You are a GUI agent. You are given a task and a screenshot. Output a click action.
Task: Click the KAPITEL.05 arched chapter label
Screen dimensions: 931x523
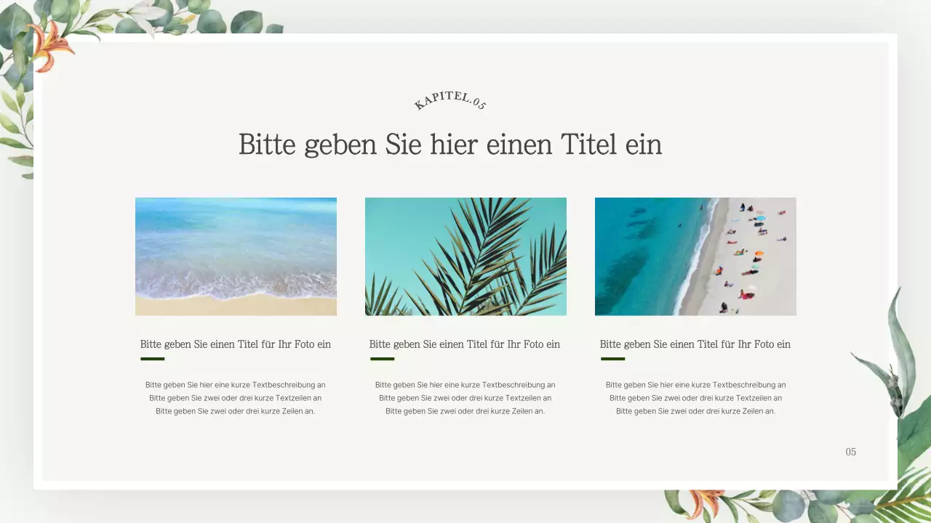449,102
